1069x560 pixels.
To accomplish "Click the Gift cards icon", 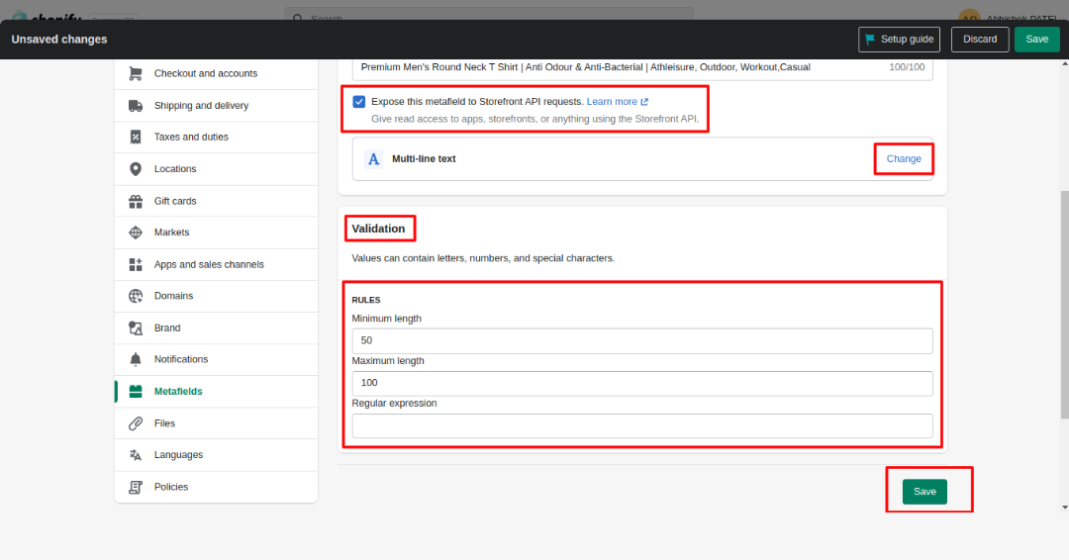I will (x=136, y=201).
